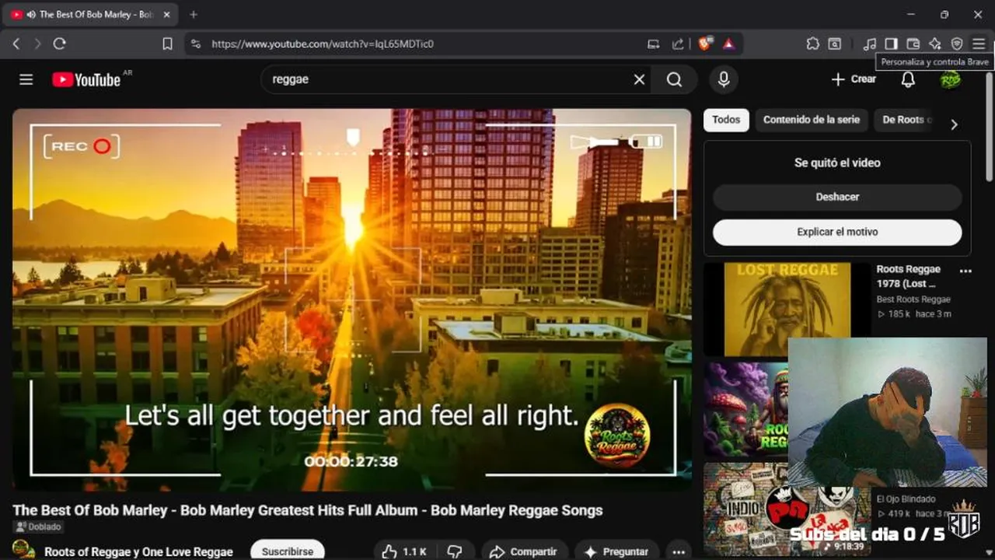Show more filter chips with arrow
The height and width of the screenshot is (560, 995).
(954, 124)
